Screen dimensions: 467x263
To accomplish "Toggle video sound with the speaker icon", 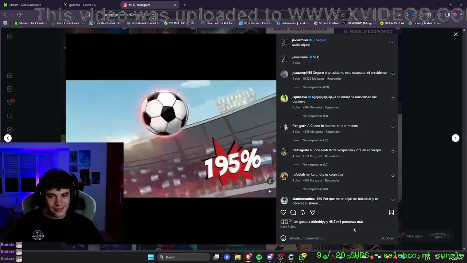I will [x=270, y=191].
